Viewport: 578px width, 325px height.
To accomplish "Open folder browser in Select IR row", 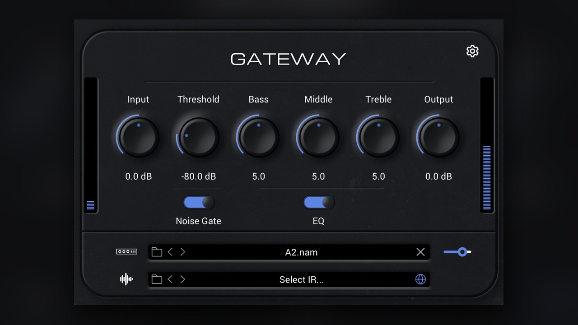I will point(157,279).
